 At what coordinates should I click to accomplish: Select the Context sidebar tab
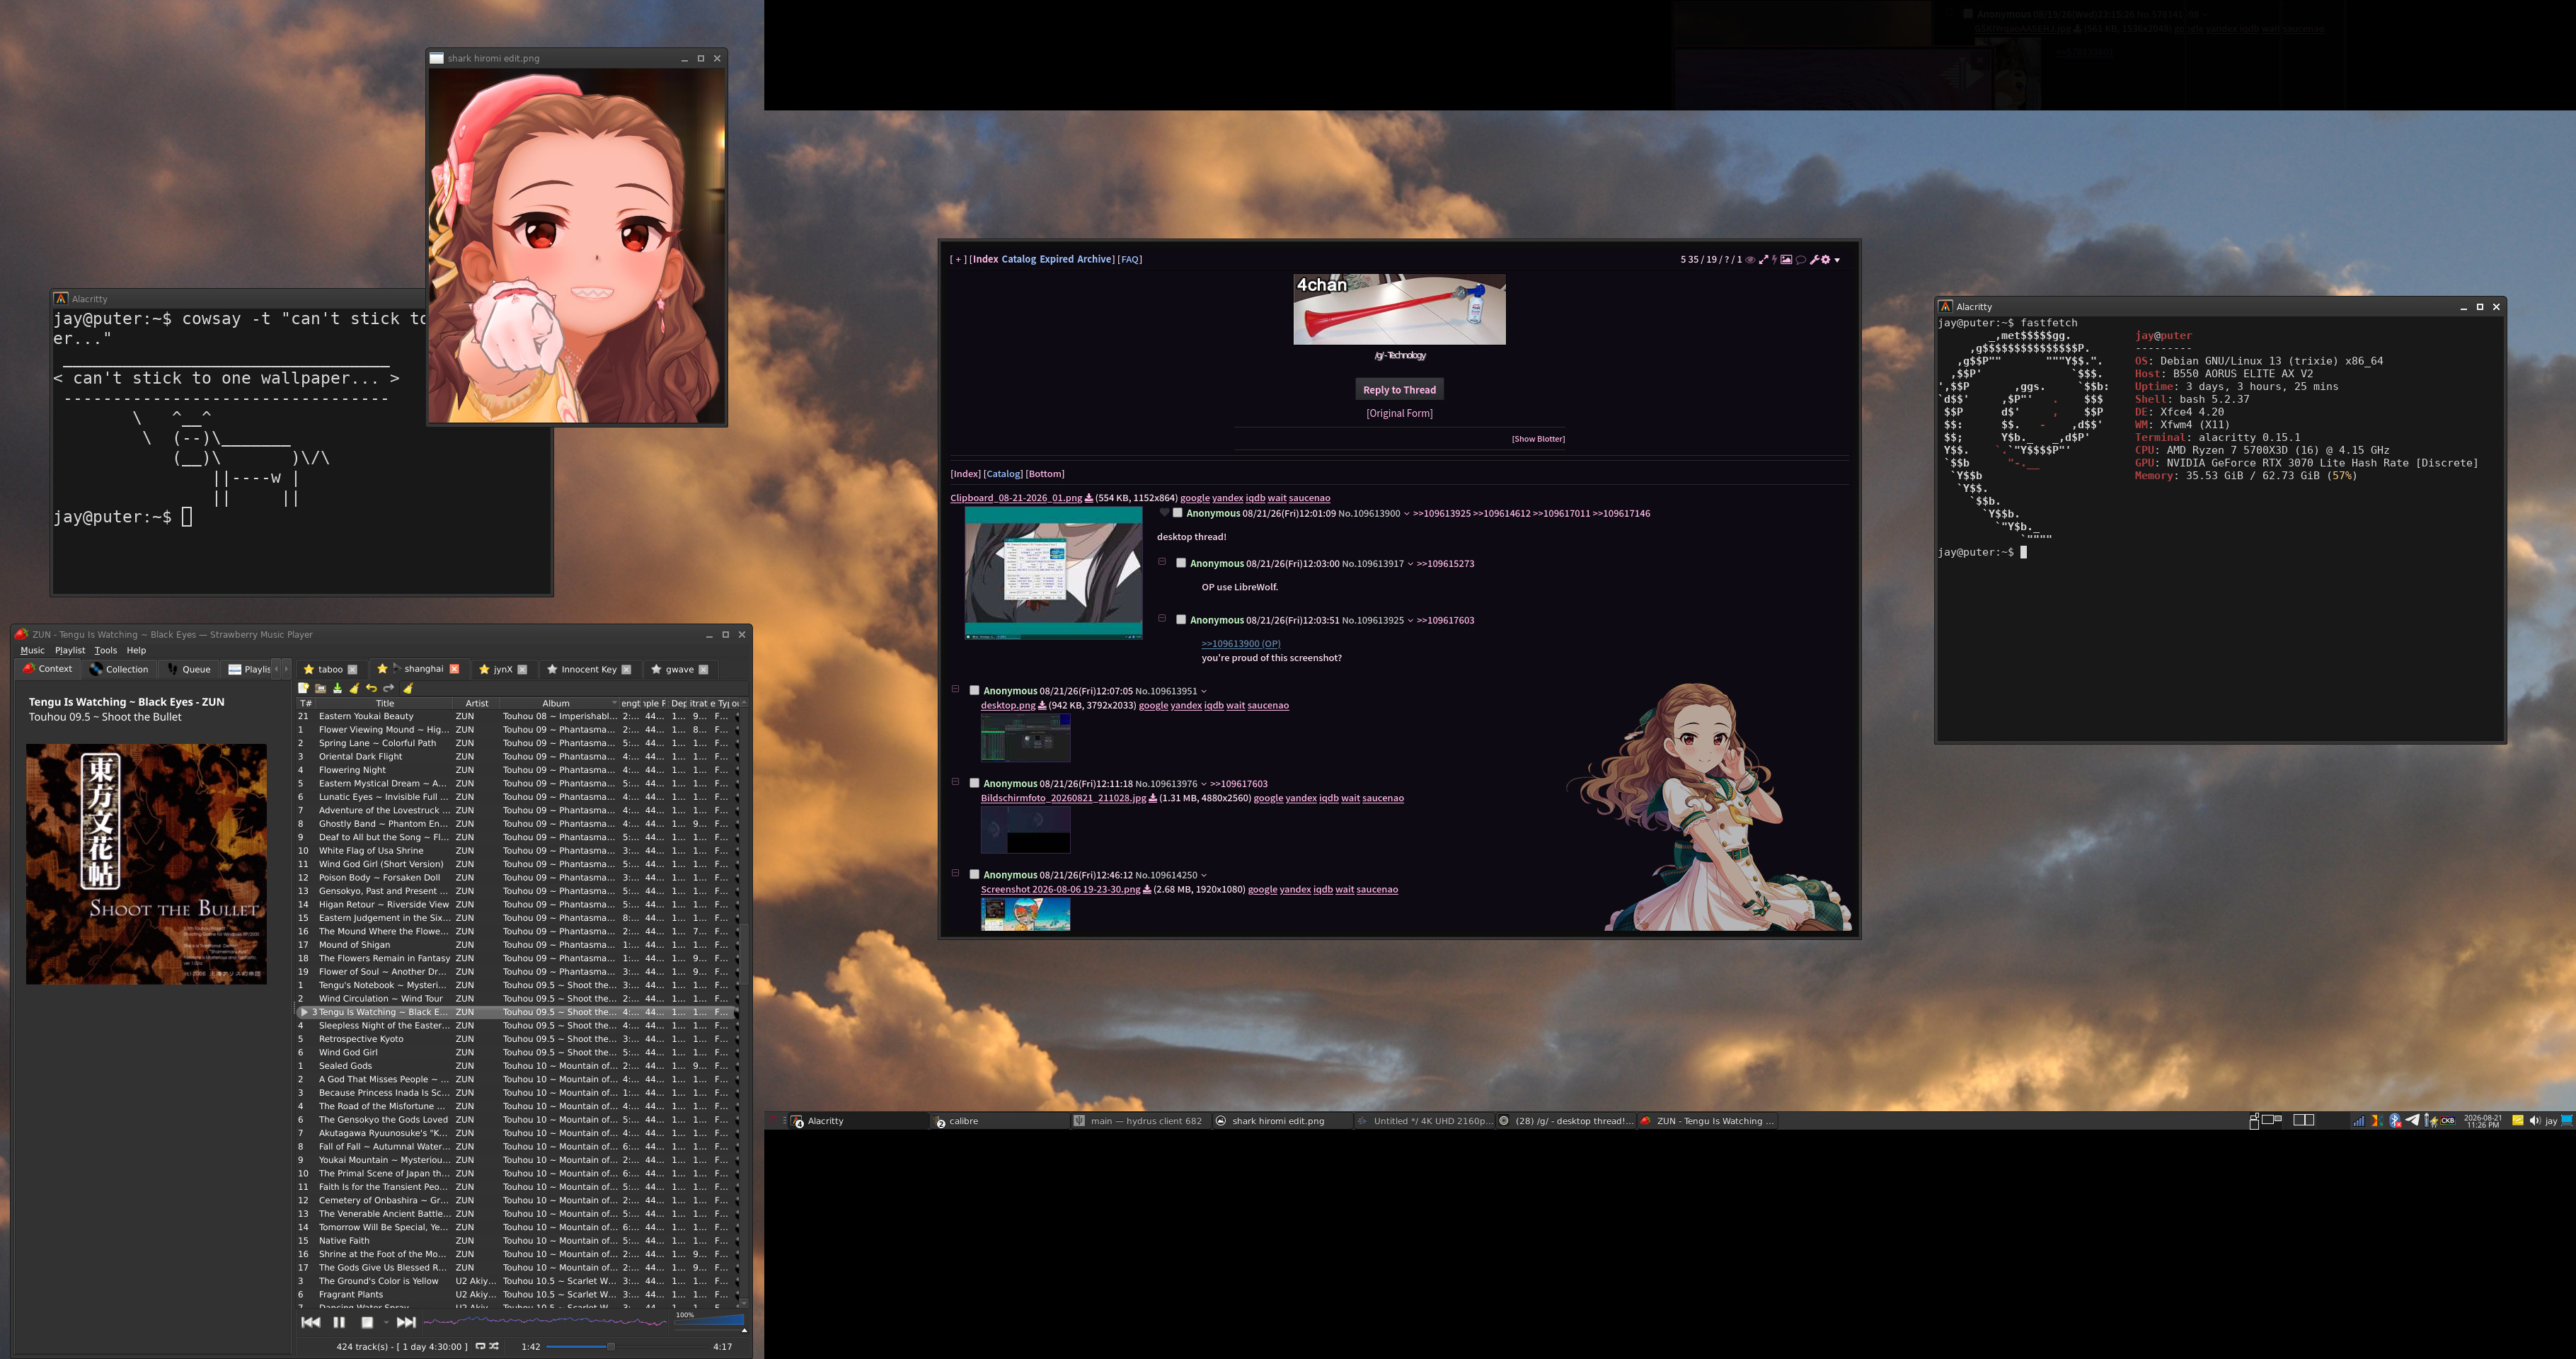pyautogui.click(x=47, y=669)
